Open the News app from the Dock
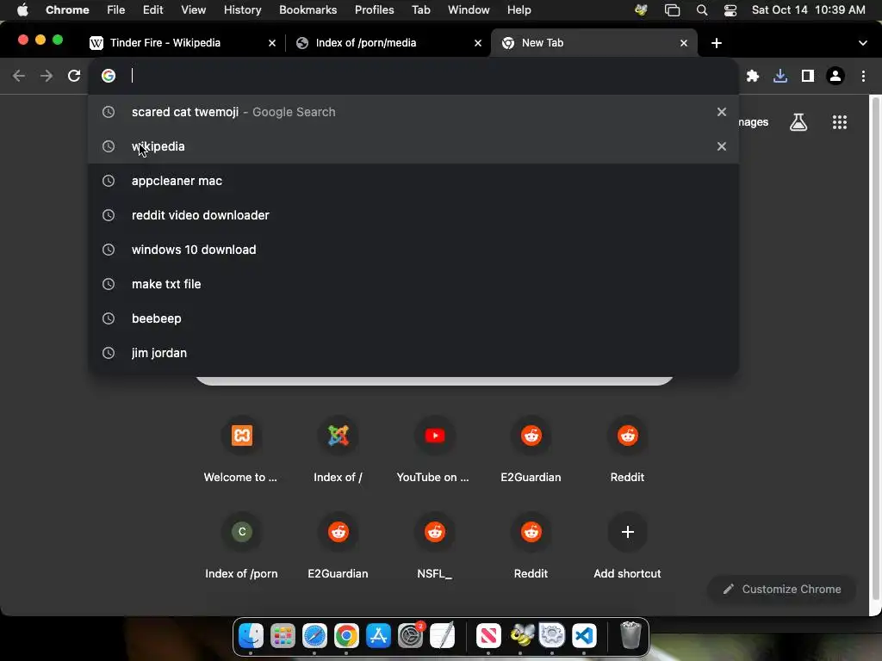882x661 pixels. [x=488, y=636]
